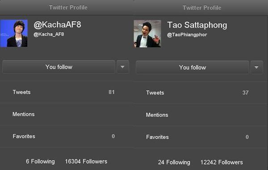This screenshot has height=170, width=268.
Task: View the 24 Following list
Action: (174, 162)
